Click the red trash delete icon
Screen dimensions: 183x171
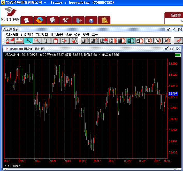pyautogui.click(x=56, y=41)
